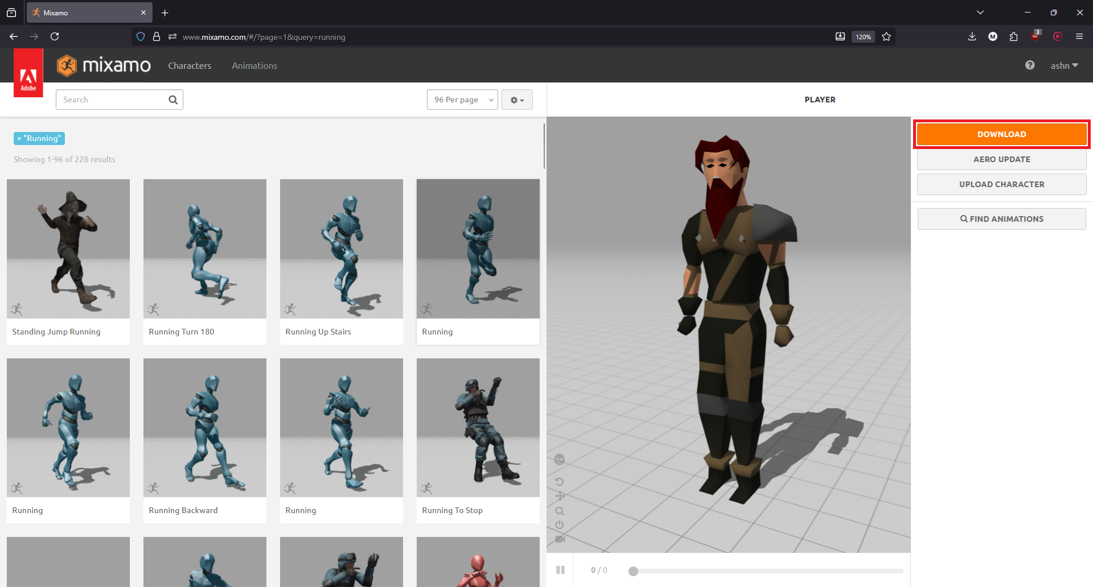Pause the animation playback
Image resolution: width=1093 pixels, height=587 pixels.
[560, 570]
